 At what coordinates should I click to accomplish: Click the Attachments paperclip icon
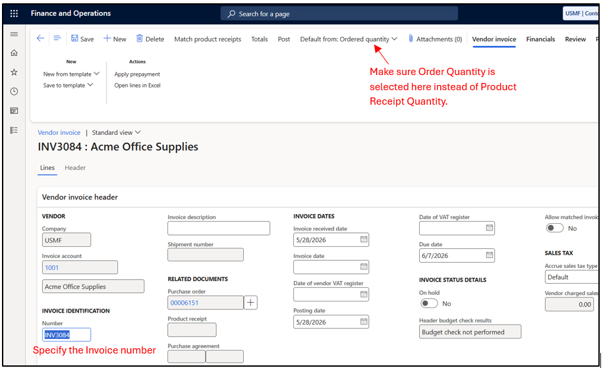[x=411, y=38]
